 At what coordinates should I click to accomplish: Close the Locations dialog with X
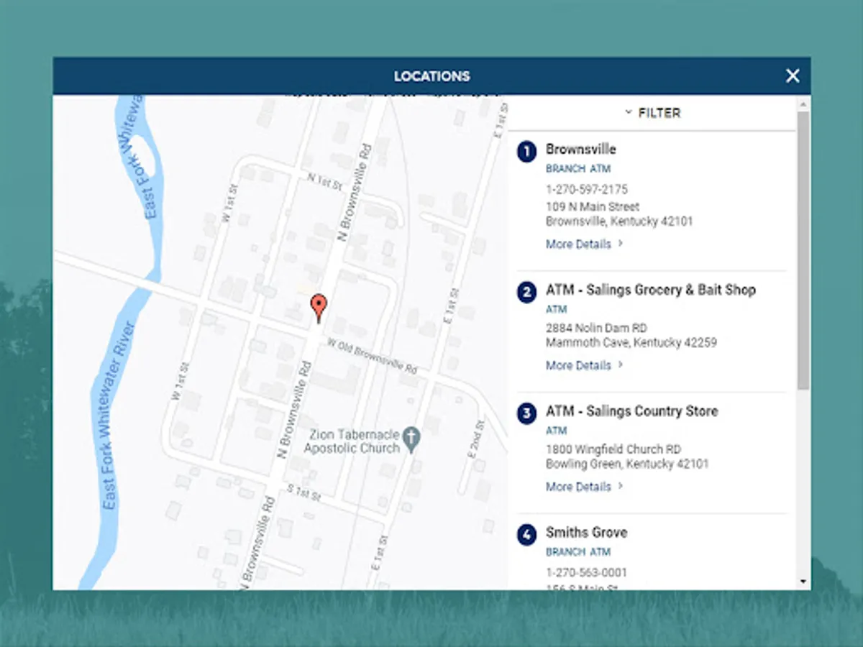pyautogui.click(x=793, y=75)
